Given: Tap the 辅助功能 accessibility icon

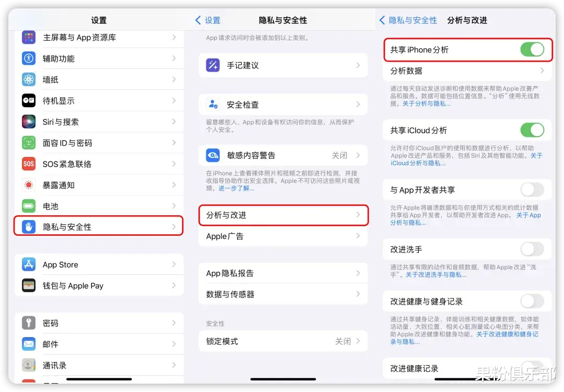Looking at the screenshot, I should point(29,59).
